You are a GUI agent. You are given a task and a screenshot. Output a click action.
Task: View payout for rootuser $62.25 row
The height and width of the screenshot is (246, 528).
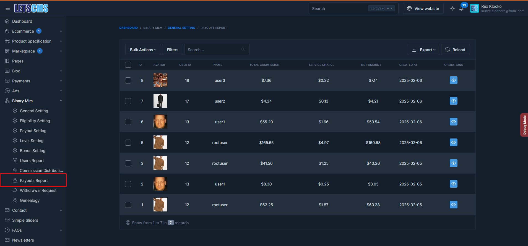click(453, 205)
